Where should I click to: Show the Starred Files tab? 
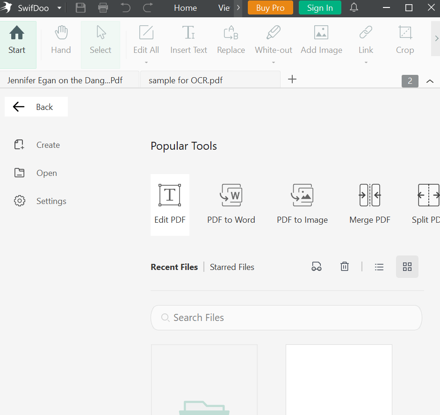[x=232, y=267]
